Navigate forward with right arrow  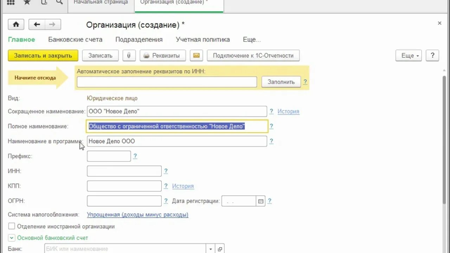click(52, 25)
